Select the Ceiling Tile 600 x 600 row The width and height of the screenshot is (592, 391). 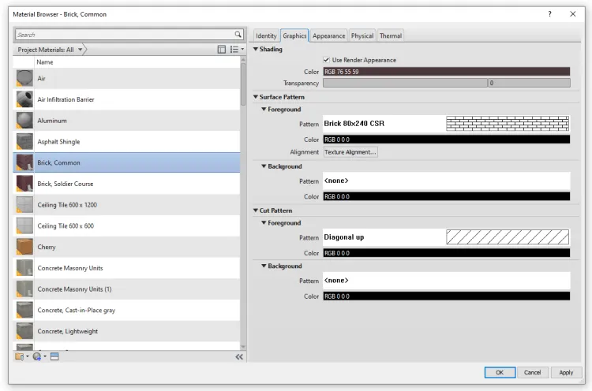(126, 226)
